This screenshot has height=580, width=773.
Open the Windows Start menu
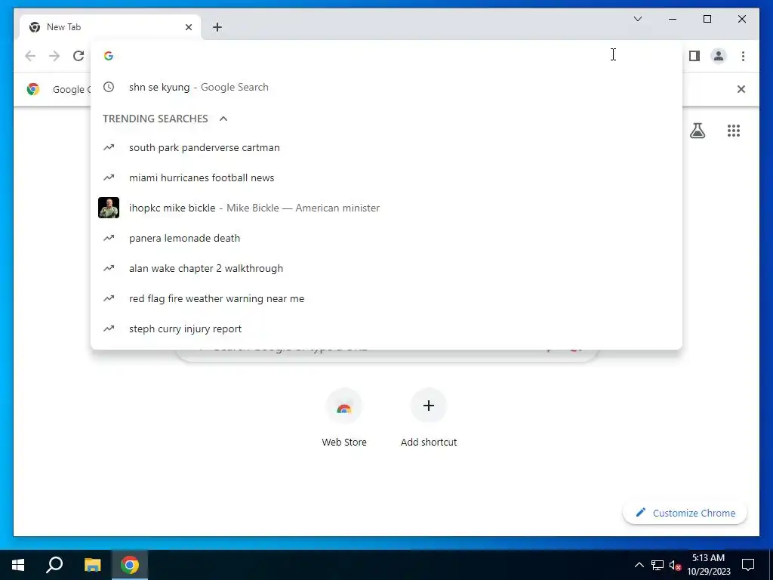pos(18,565)
